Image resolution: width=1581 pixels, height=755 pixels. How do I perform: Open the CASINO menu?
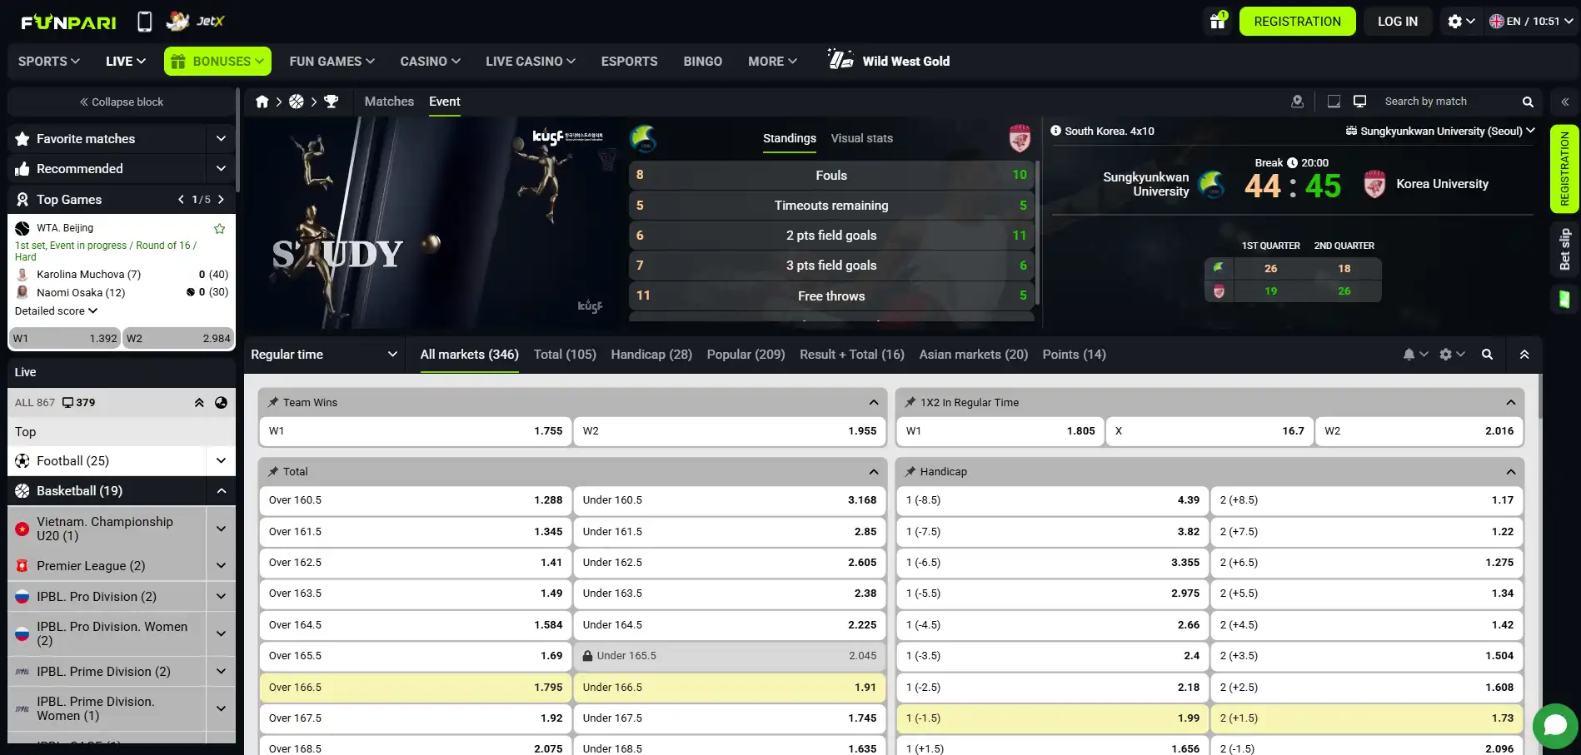pos(430,62)
